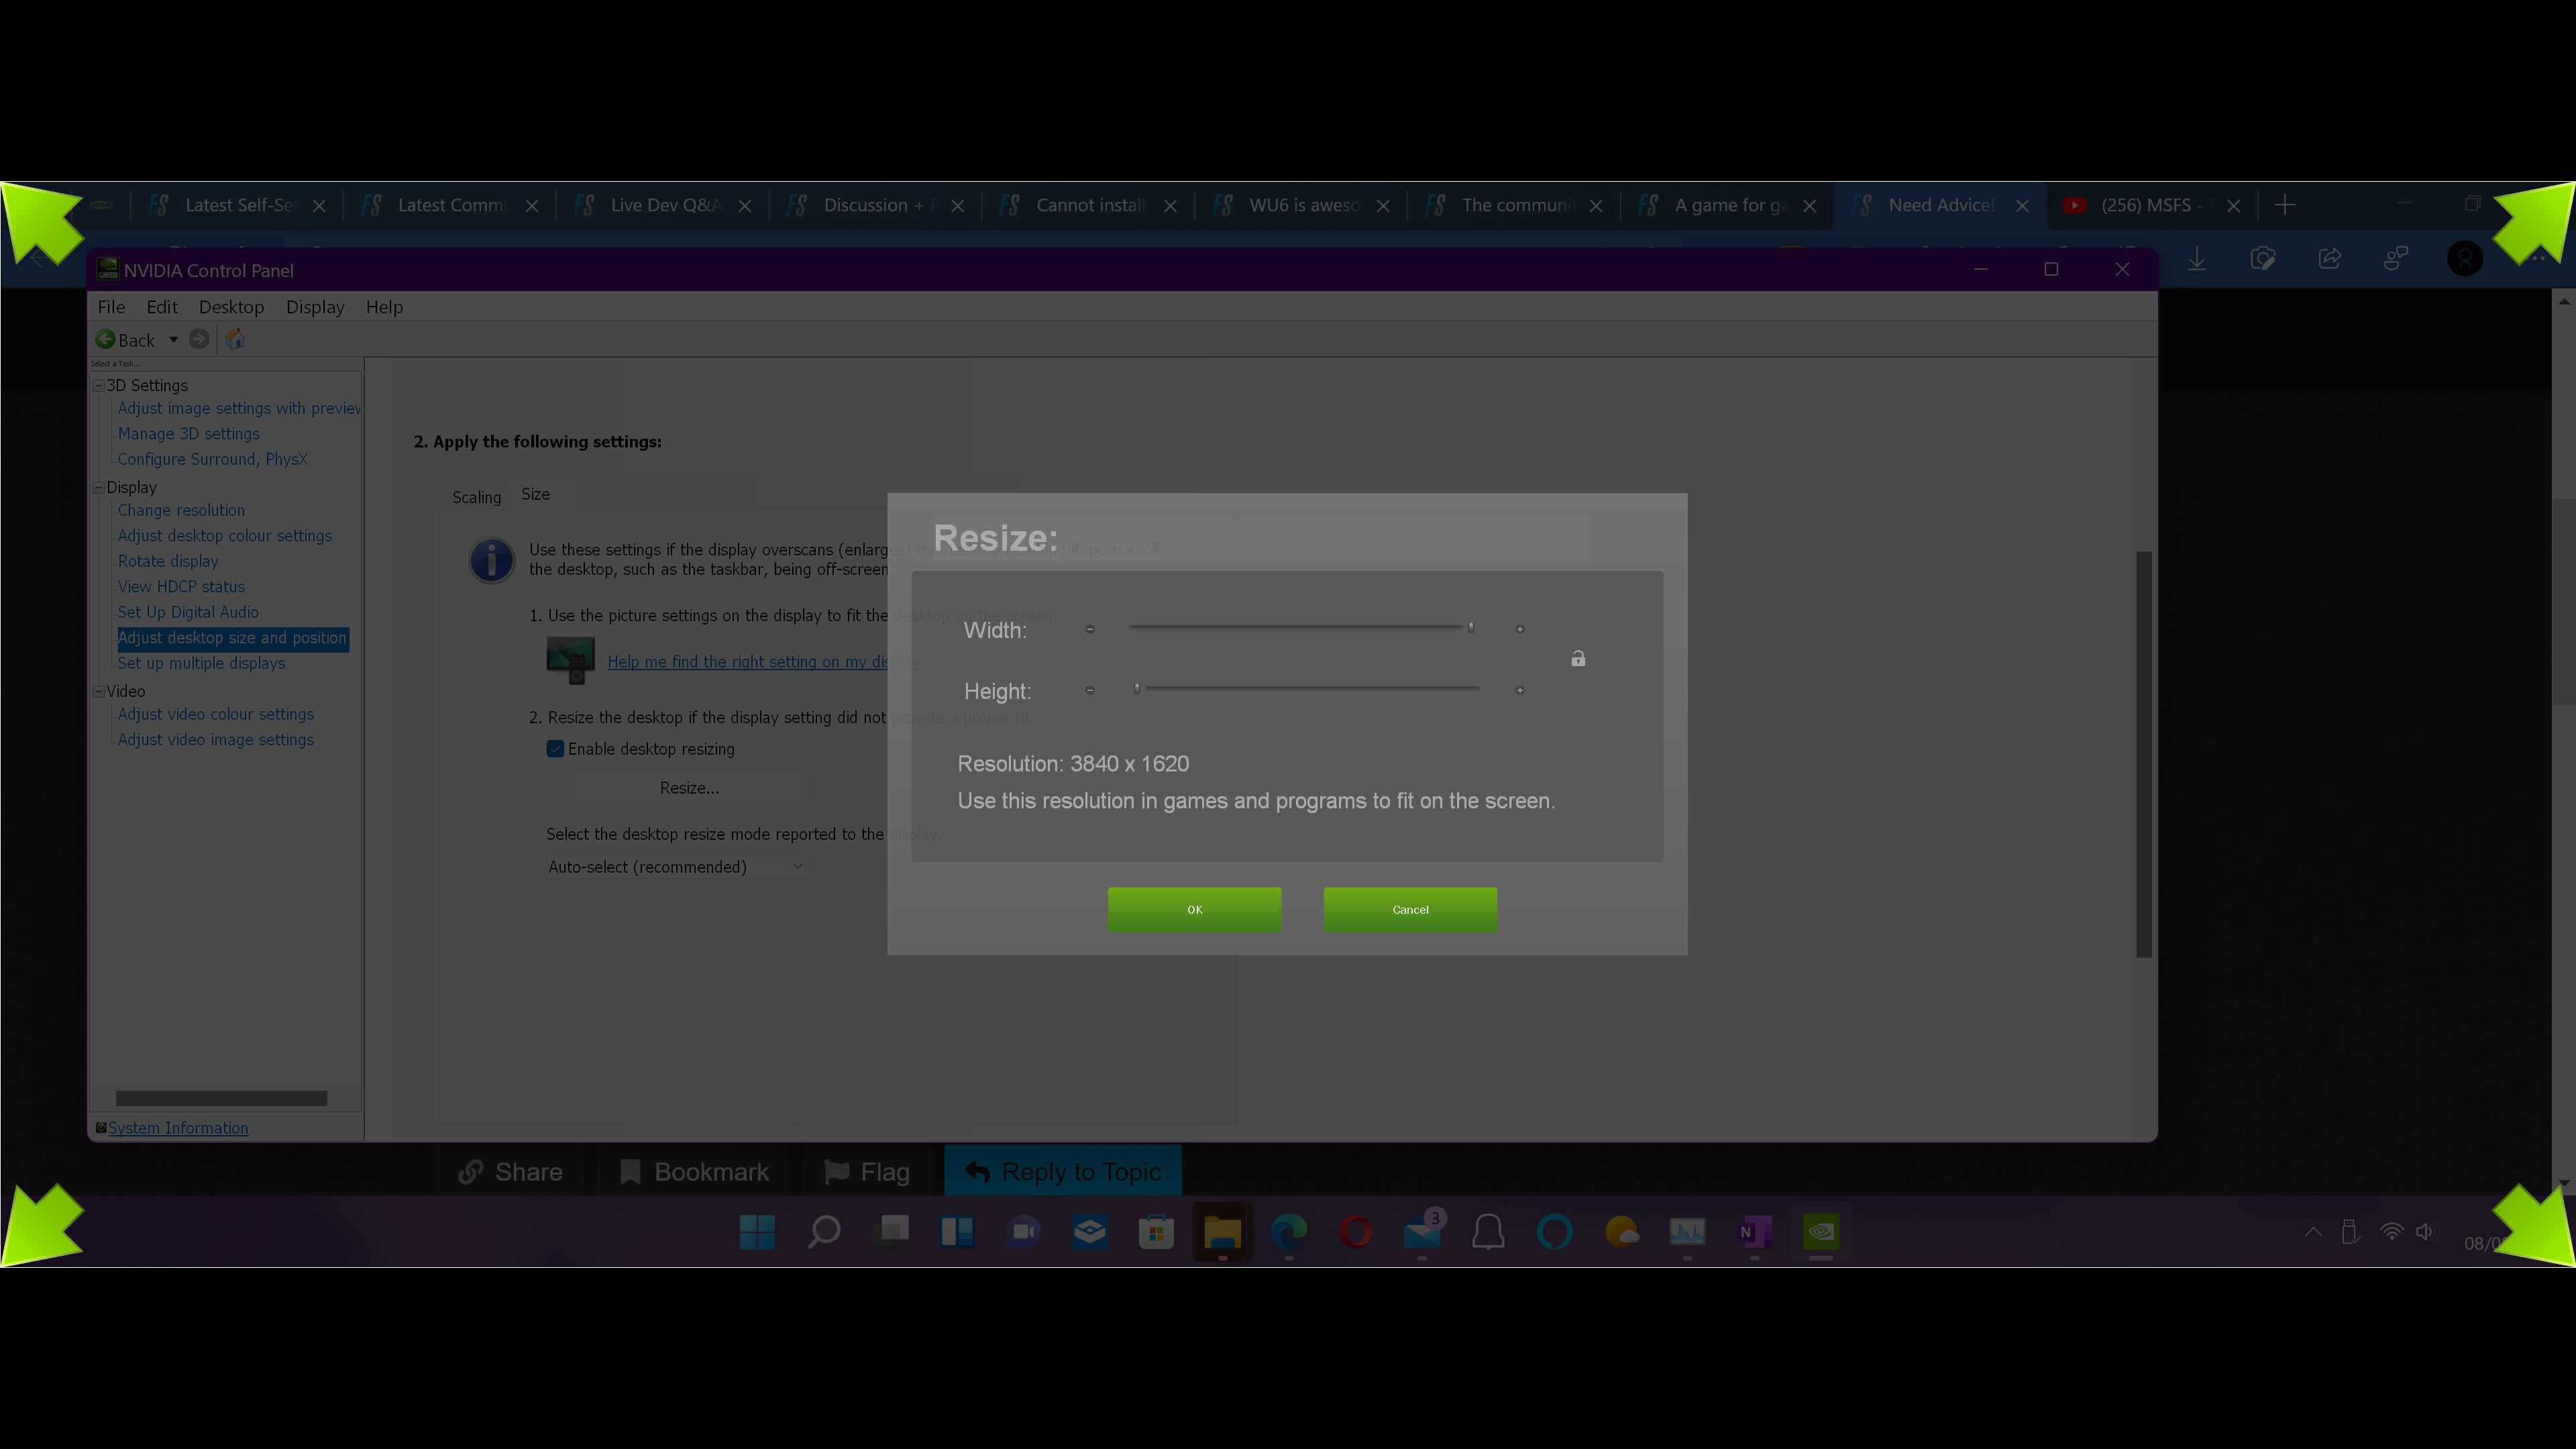Click the browser share icon
The height and width of the screenshot is (1449, 2576).
[2330, 259]
